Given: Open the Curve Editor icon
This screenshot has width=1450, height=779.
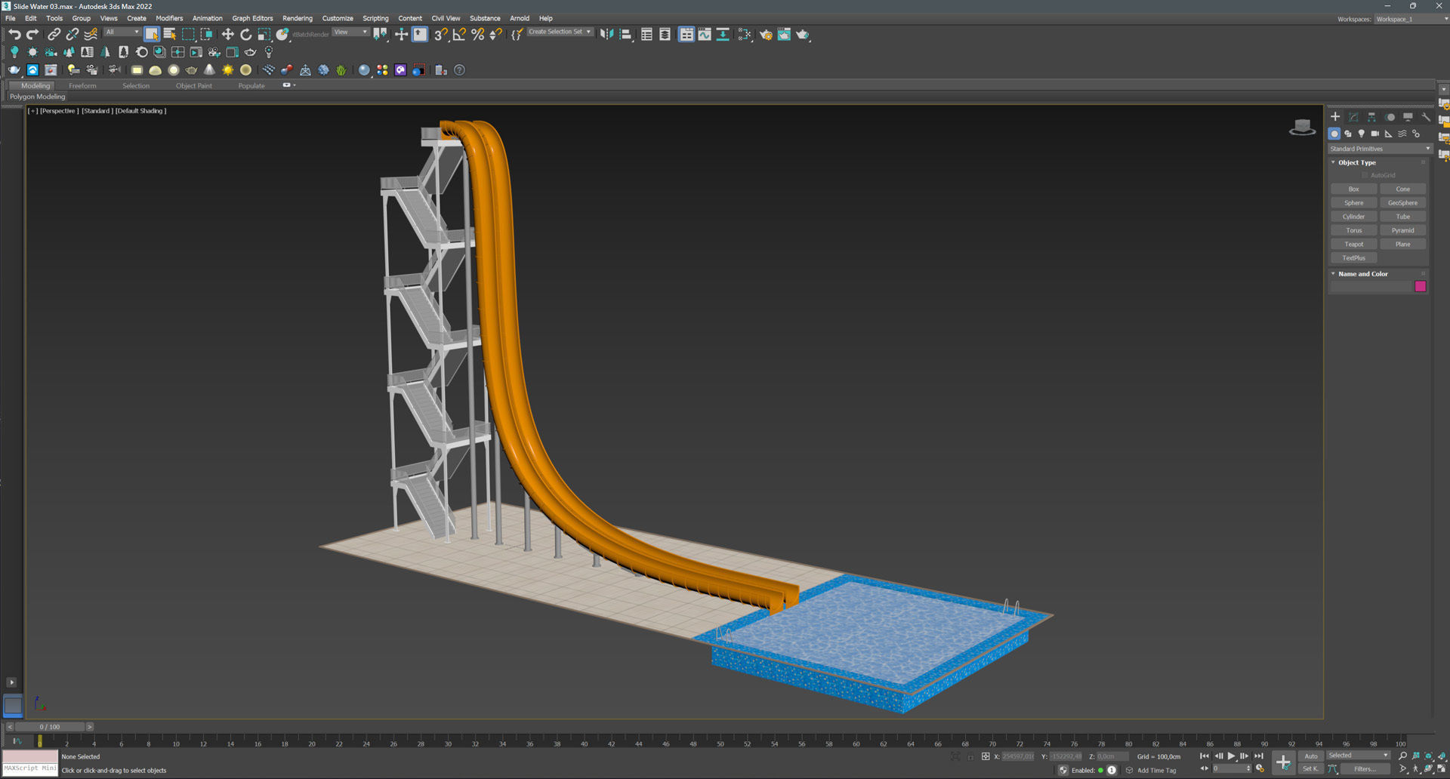Looking at the screenshot, I should pos(704,34).
